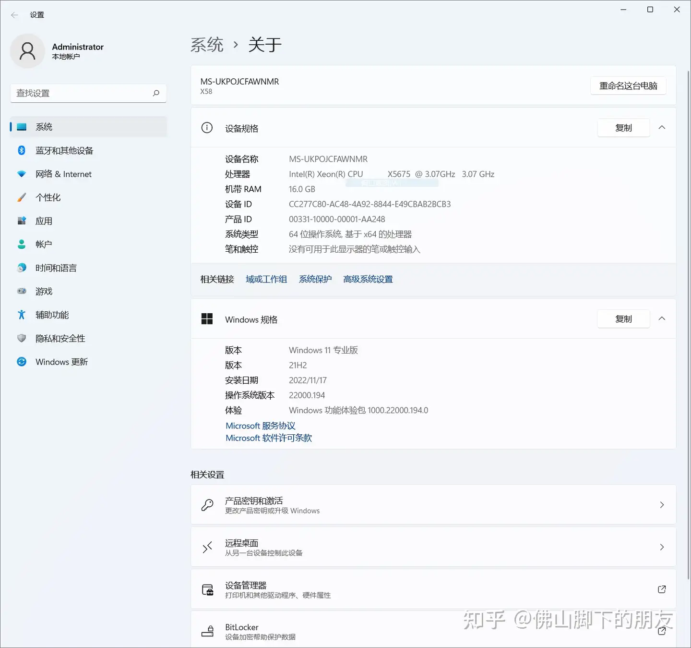691x648 pixels.
Task: Click the 系统 breadcrumb heading
Action: point(207,45)
